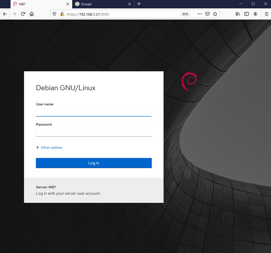The width and height of the screenshot is (271, 253).
Task: Save page to Pocket
Action: point(207,14)
